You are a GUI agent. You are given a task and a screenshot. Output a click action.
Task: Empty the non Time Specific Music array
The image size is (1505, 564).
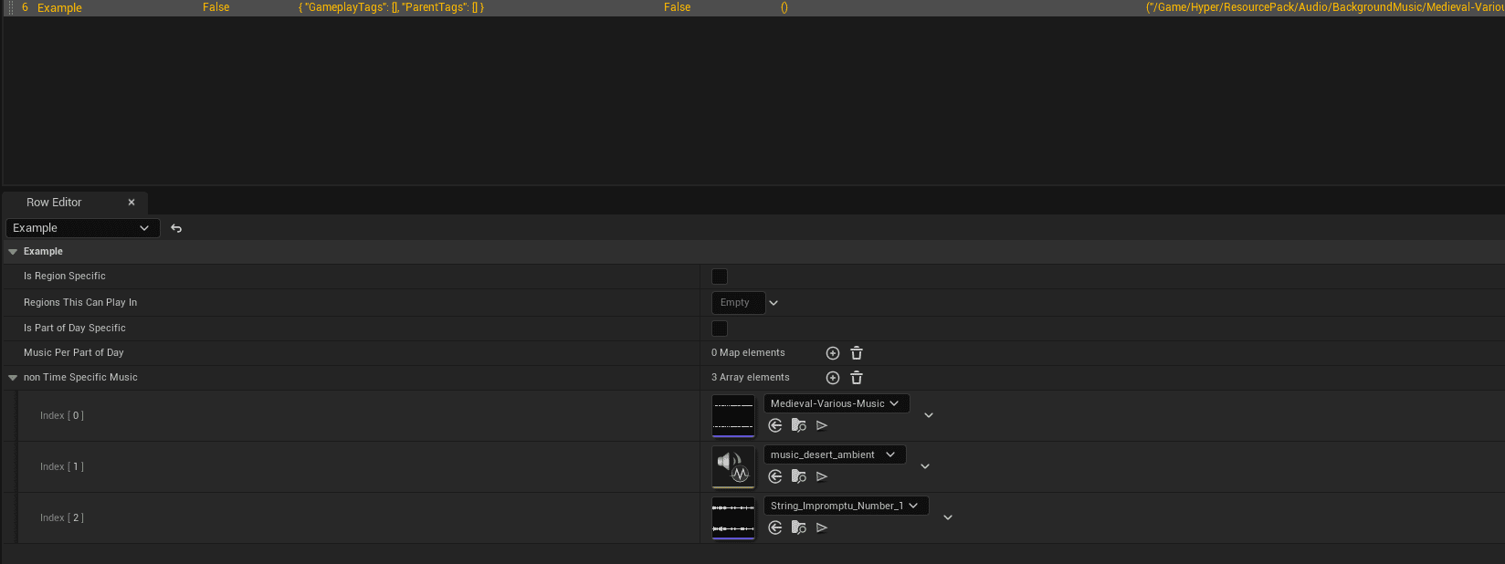[x=857, y=378]
